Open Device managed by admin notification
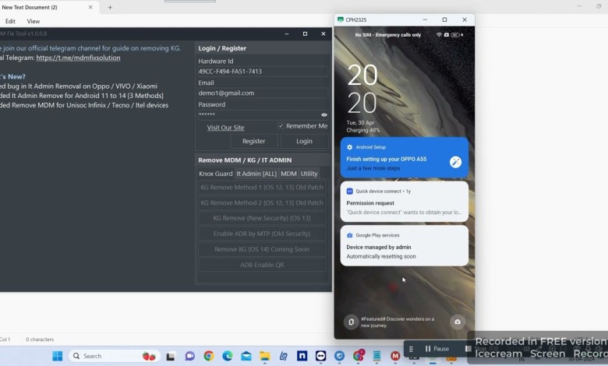The image size is (608, 366). click(404, 245)
